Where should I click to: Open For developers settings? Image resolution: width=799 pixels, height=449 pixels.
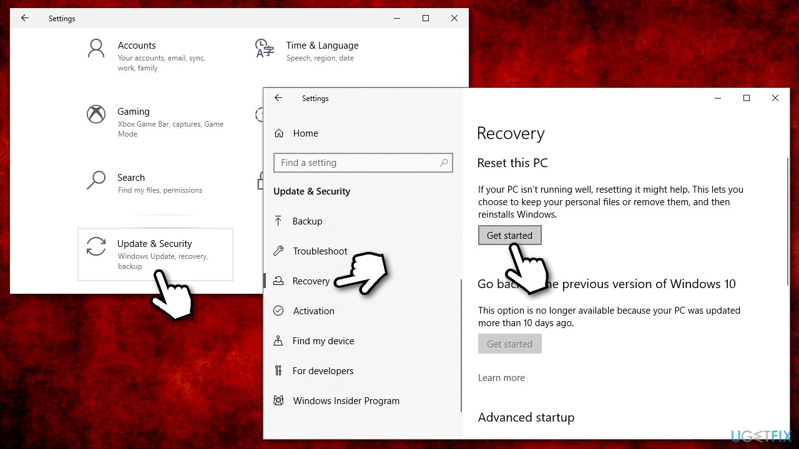[x=323, y=370]
